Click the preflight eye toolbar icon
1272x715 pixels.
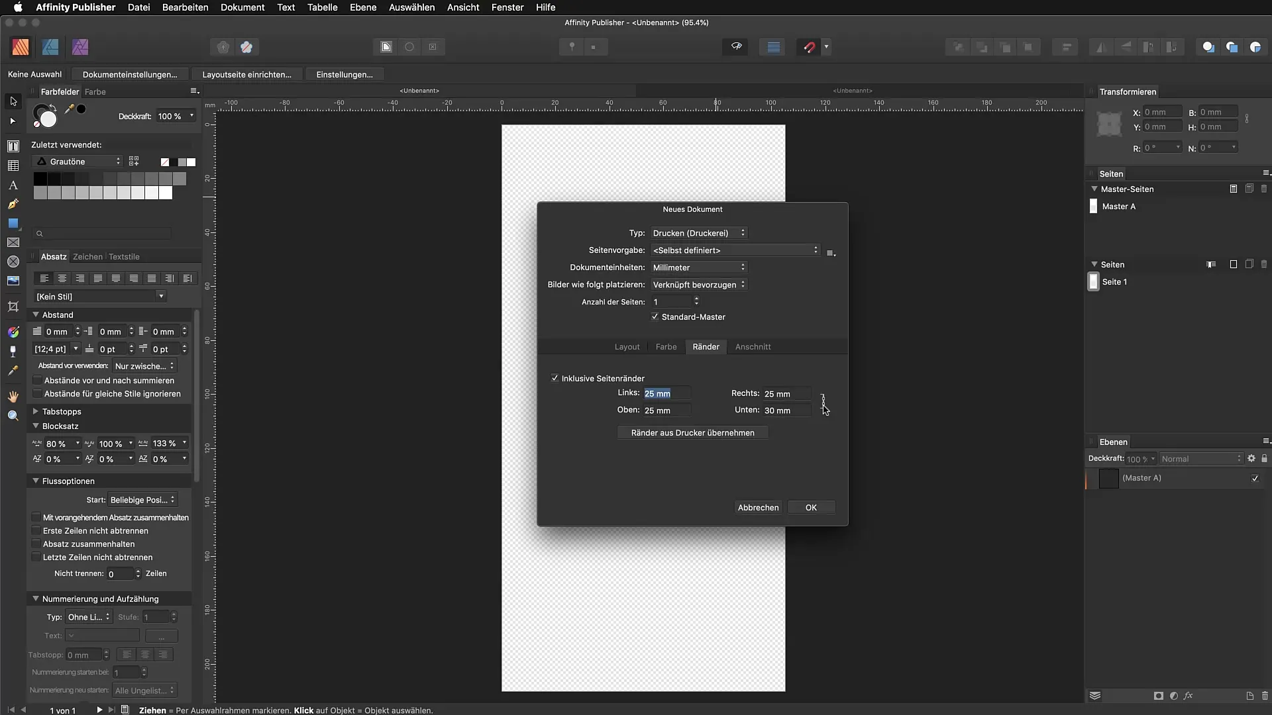(736, 47)
